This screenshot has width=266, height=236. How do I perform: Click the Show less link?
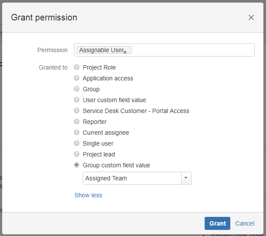coord(88,195)
